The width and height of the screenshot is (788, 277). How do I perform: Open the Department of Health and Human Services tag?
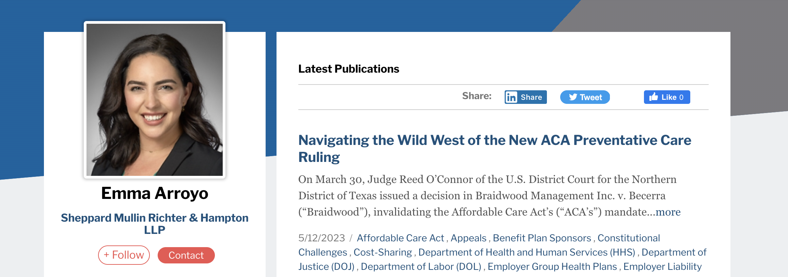click(526, 252)
